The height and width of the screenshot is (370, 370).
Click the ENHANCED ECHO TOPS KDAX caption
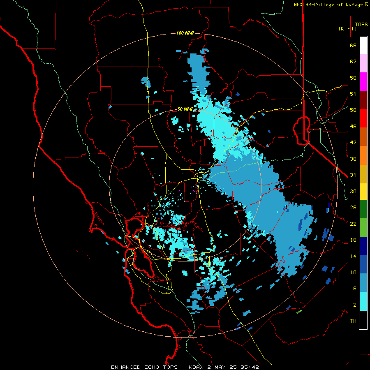(185, 367)
